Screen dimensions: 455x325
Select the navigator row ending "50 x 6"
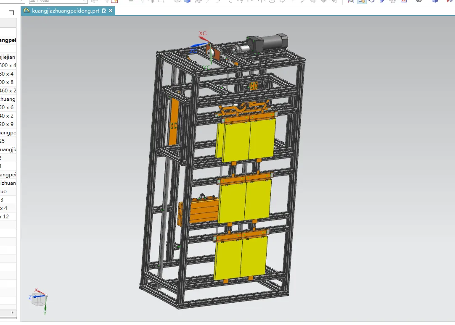tap(8, 107)
